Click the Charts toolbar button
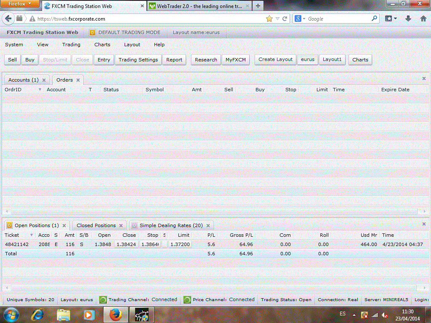431x323 pixels. pos(360,60)
